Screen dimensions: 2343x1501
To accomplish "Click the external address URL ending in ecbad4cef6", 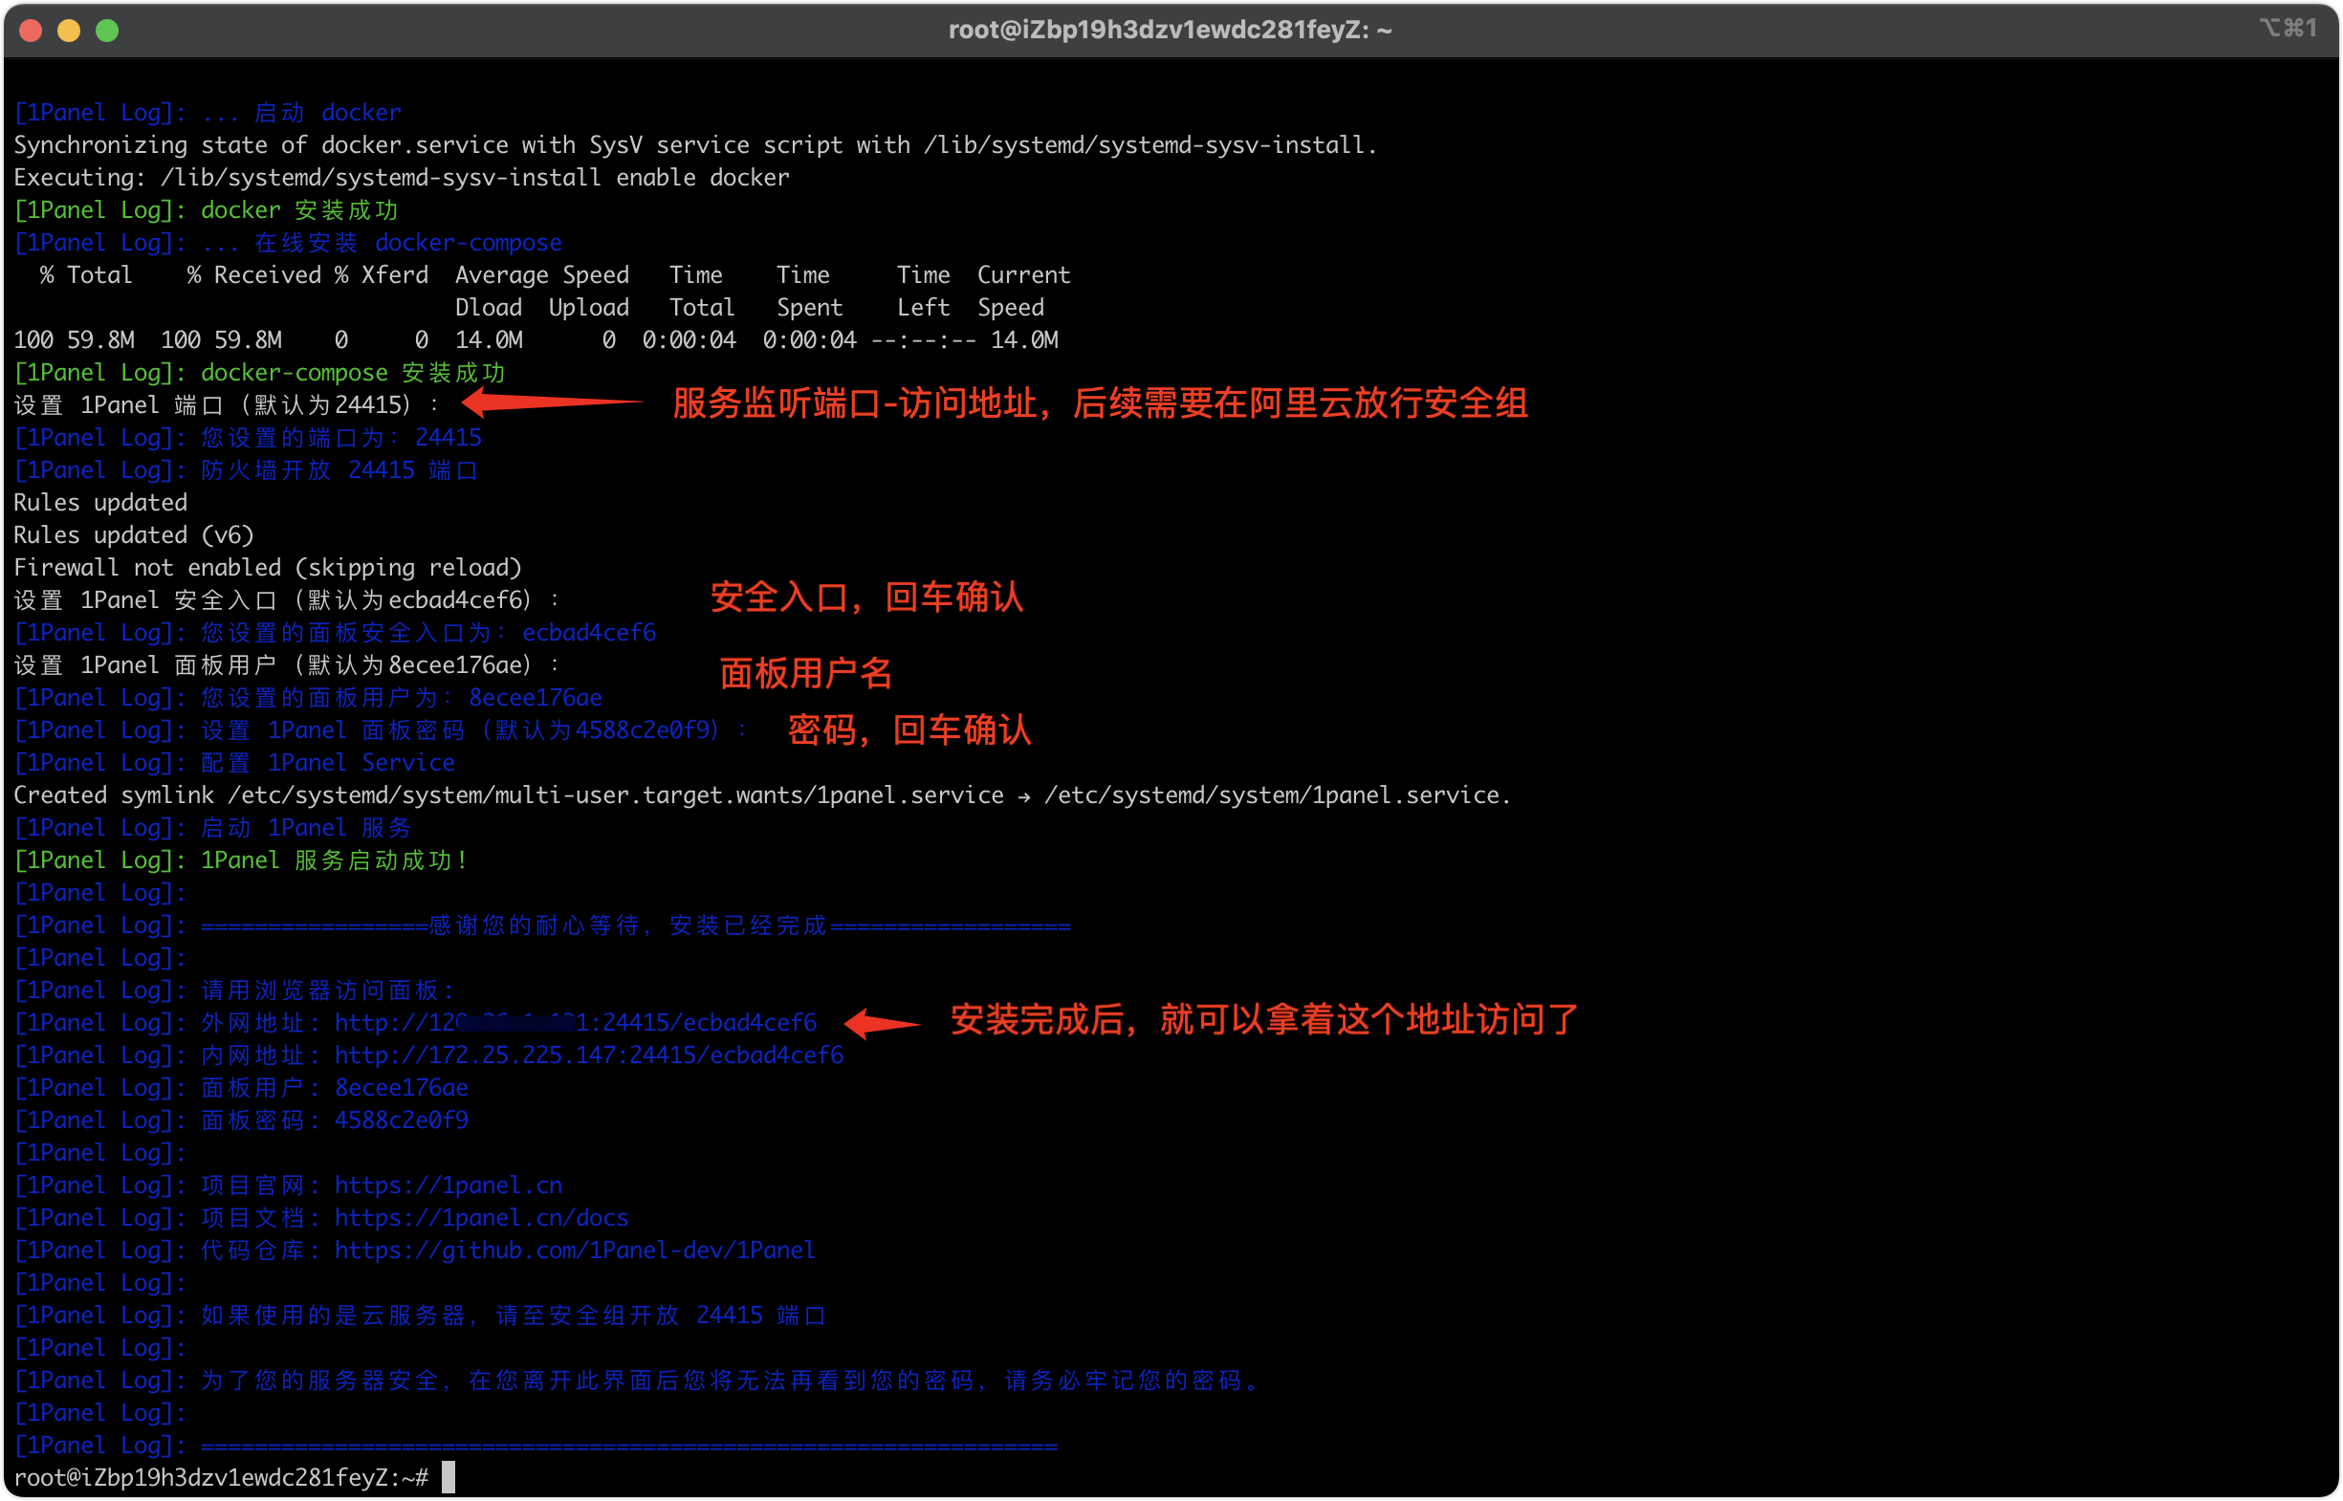I will pyautogui.click(x=576, y=1022).
